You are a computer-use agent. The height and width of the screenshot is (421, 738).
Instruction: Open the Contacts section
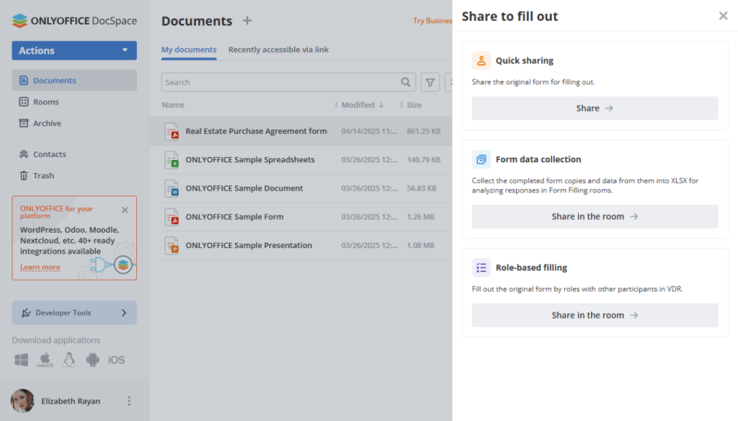click(x=48, y=154)
